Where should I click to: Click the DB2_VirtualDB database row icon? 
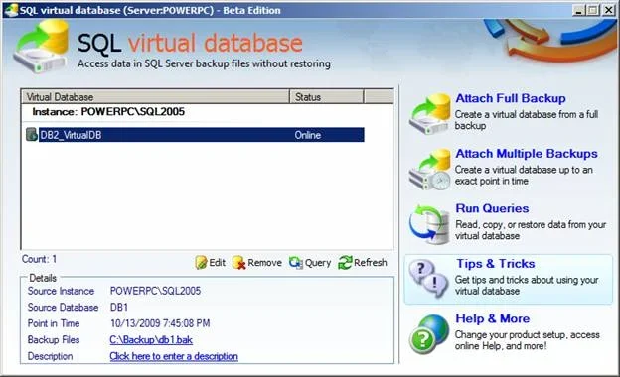click(x=31, y=135)
